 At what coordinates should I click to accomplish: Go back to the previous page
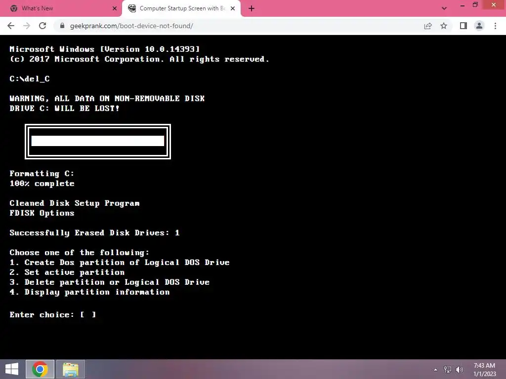click(11, 26)
